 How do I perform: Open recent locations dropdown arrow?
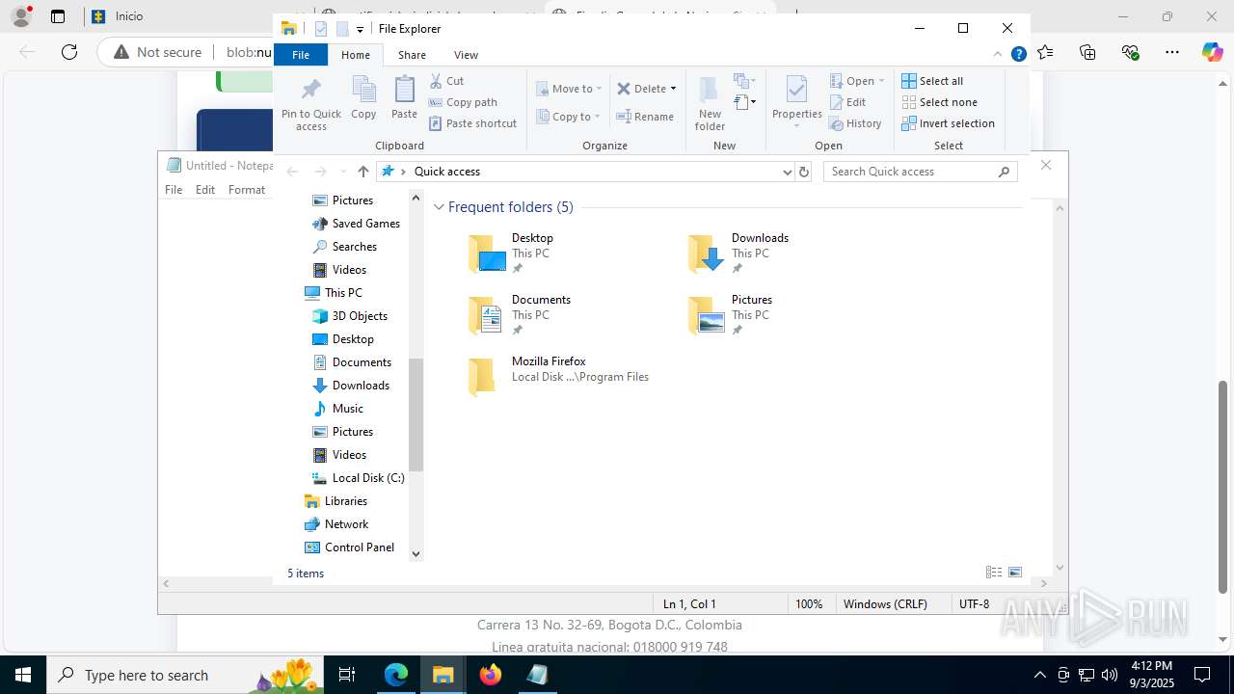pyautogui.click(x=343, y=172)
